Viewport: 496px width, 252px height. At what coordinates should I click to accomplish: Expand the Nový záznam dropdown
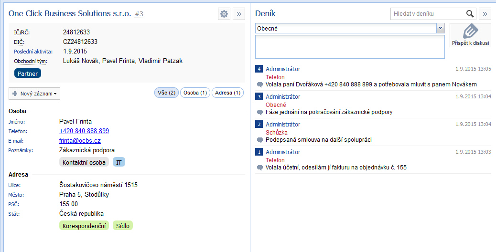click(x=34, y=94)
